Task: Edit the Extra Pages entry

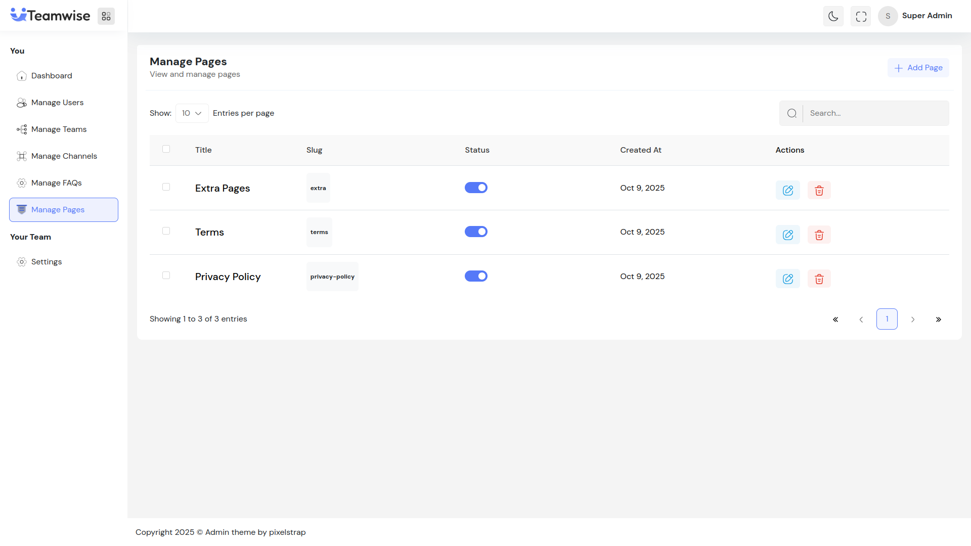Action: pos(787,191)
